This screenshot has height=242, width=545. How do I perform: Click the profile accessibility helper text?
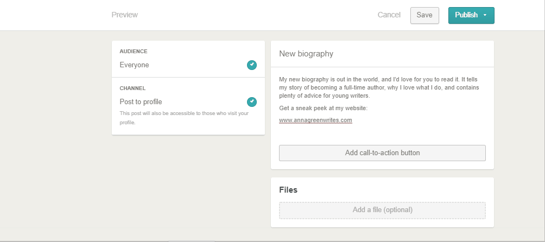[183, 118]
